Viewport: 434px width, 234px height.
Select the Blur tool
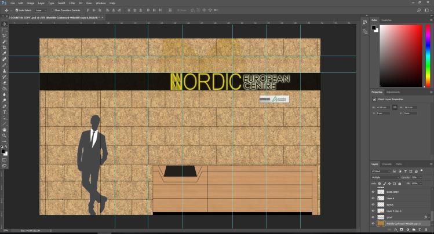point(4,94)
